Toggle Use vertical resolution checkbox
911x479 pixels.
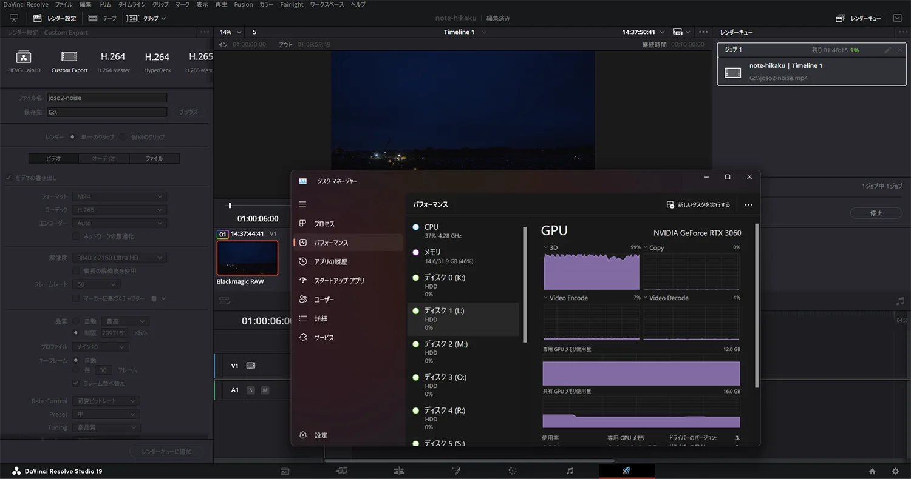tap(76, 270)
